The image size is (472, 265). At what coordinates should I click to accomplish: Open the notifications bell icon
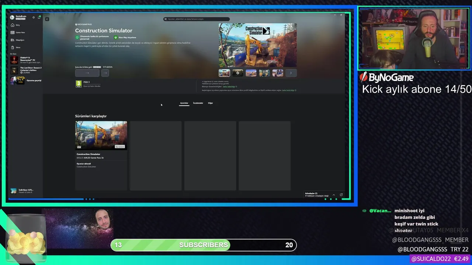click(39, 17)
